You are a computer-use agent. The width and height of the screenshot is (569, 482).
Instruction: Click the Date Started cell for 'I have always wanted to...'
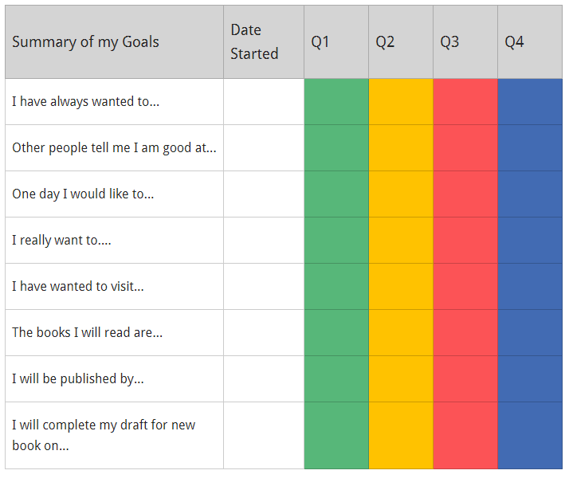[264, 101]
